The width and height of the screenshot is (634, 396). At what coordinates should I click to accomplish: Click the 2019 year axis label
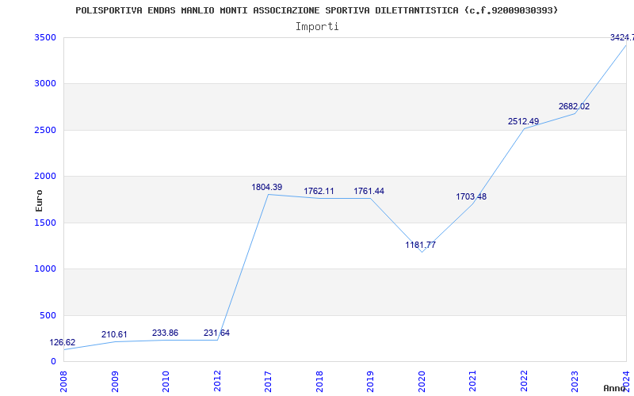(370, 381)
